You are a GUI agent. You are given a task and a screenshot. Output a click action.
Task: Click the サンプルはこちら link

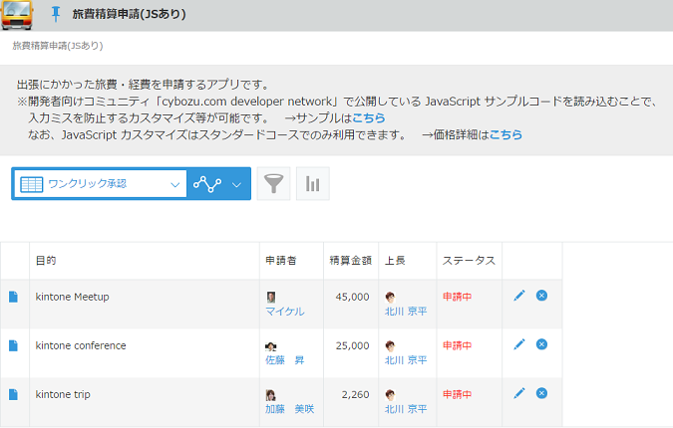[368, 117]
